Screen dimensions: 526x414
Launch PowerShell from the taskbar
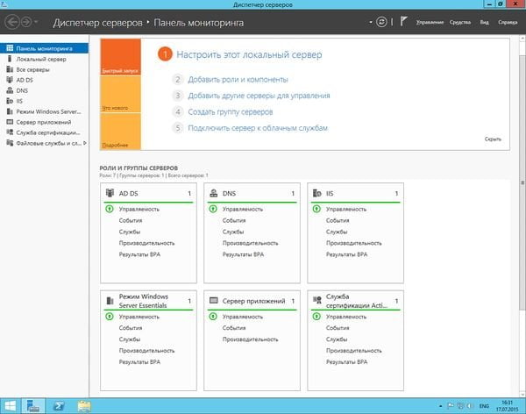click(x=59, y=406)
